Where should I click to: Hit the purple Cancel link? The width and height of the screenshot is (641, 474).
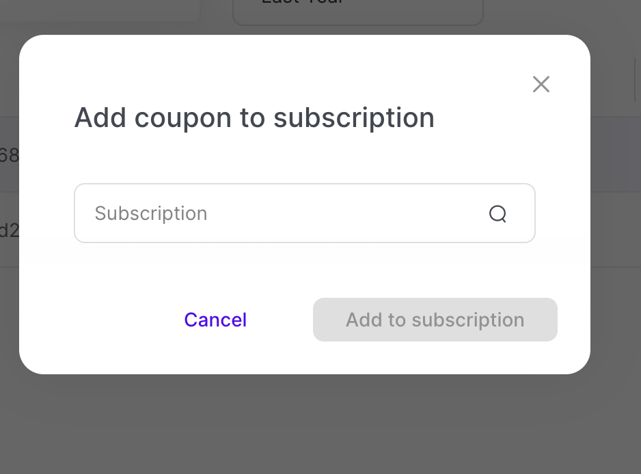click(x=215, y=320)
